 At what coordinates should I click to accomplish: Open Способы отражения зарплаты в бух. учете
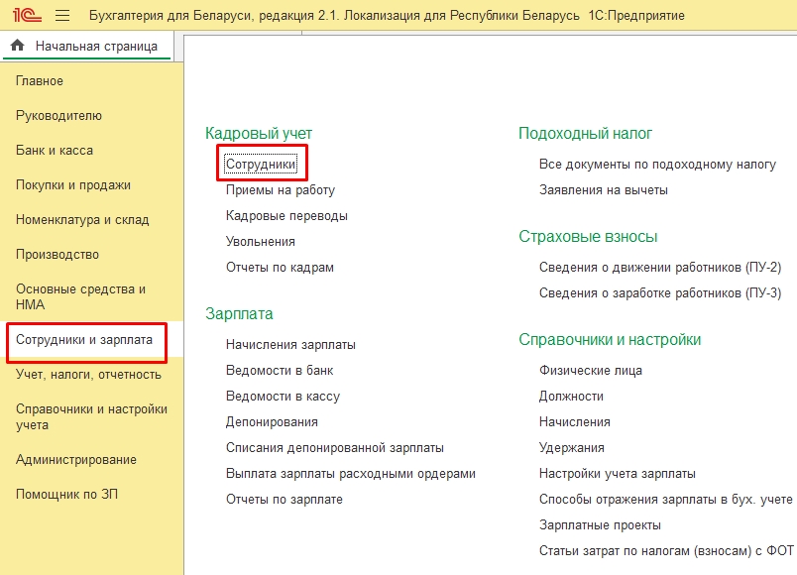(666, 500)
